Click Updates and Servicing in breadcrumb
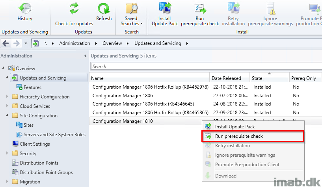 point(158,43)
